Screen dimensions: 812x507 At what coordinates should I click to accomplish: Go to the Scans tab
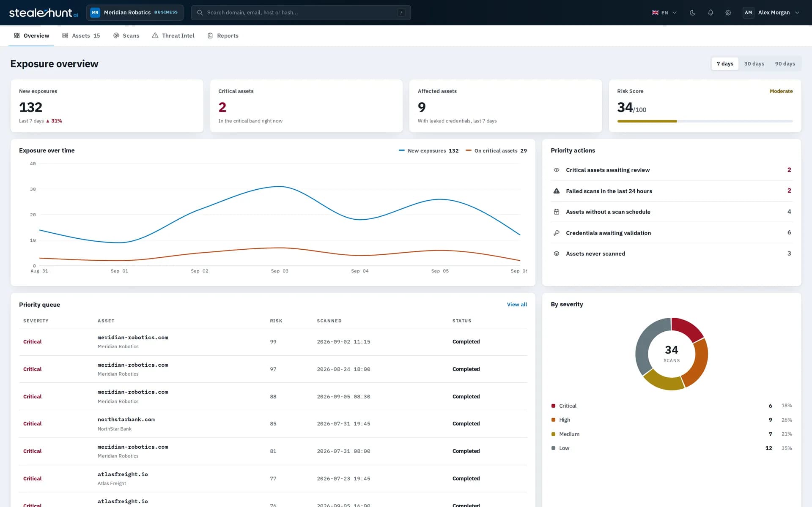(126, 35)
